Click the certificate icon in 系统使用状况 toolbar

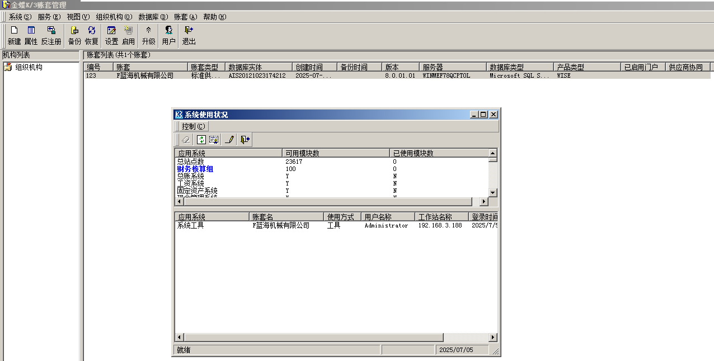point(214,140)
